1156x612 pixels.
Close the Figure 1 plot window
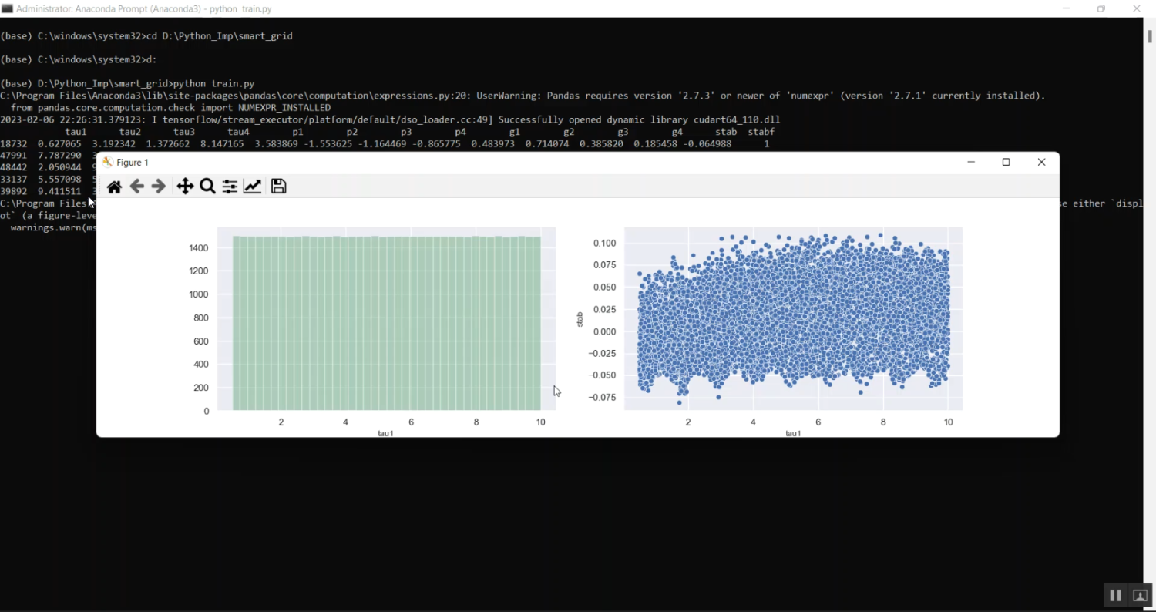pos(1041,162)
